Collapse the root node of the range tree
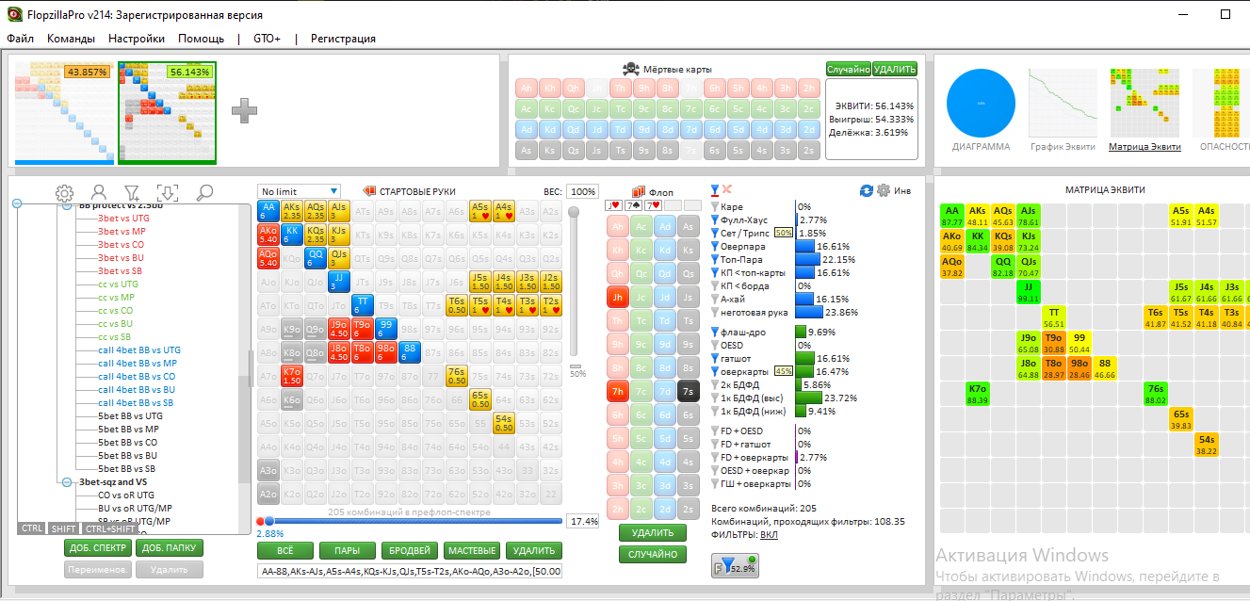1250x601 pixels. 17,203
